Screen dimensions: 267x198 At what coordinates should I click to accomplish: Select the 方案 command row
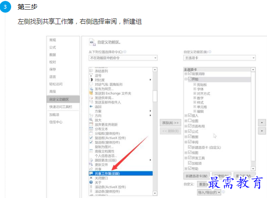point(121,111)
